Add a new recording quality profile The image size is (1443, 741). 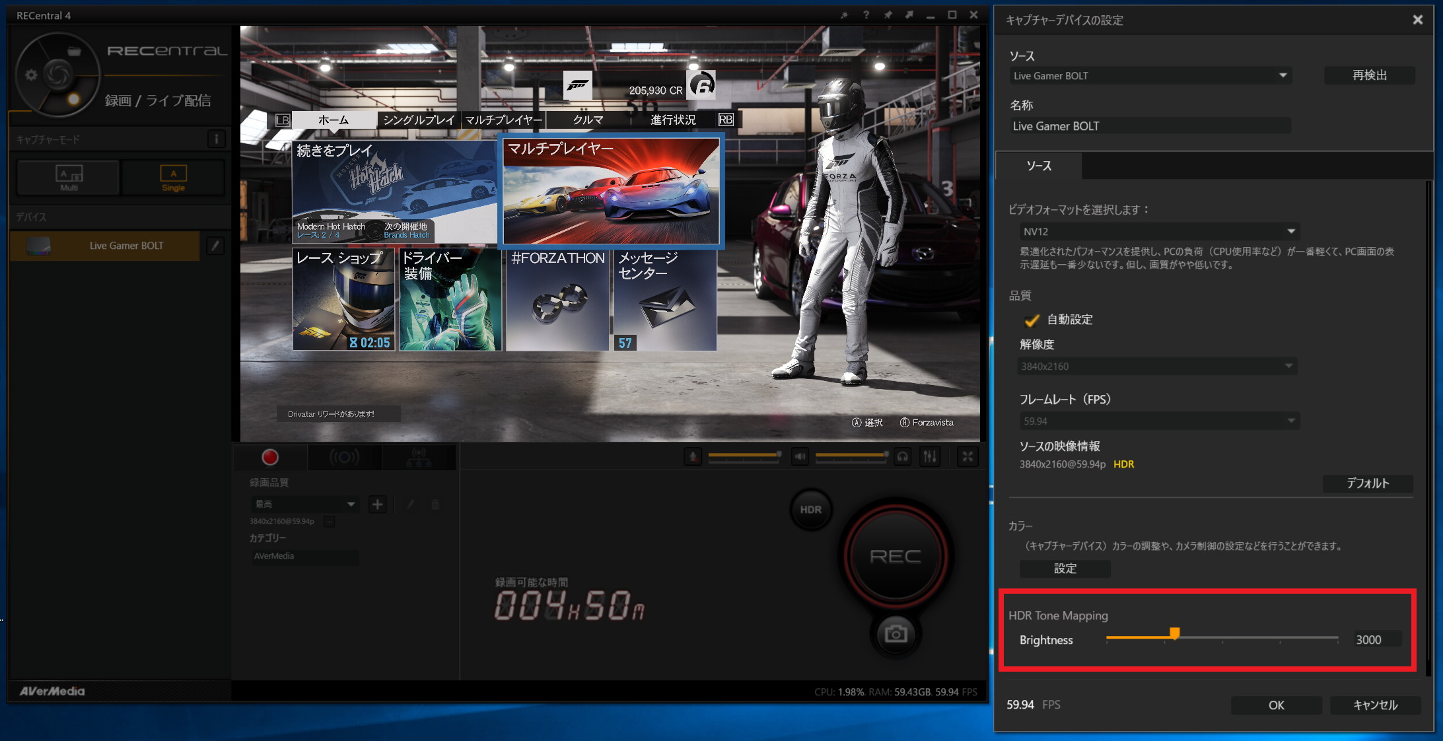point(377,505)
